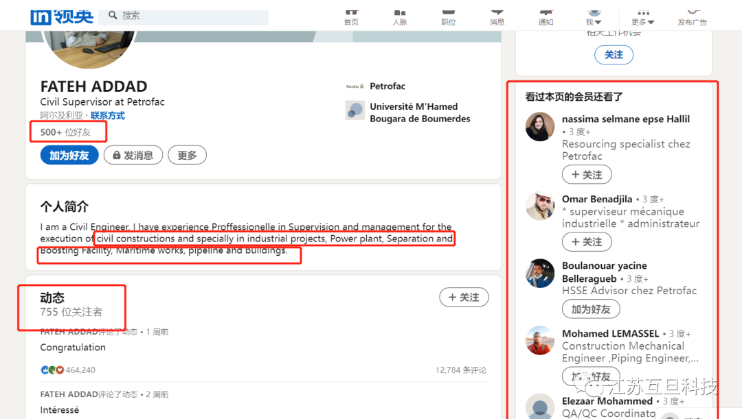
Task: Click the LinkedIn 领英 logo
Action: (x=62, y=15)
